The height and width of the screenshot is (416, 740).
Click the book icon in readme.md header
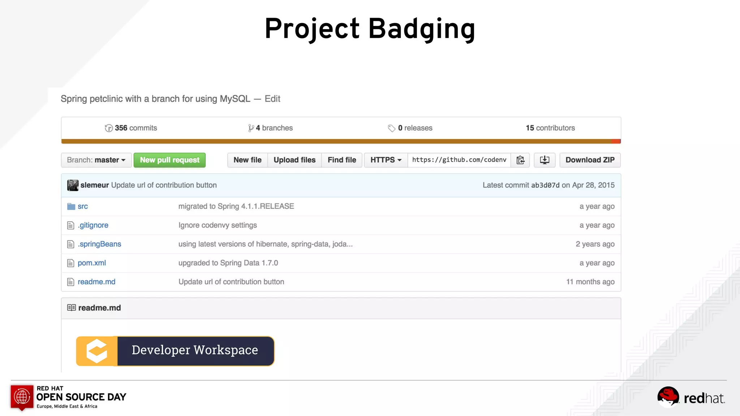[72, 308]
